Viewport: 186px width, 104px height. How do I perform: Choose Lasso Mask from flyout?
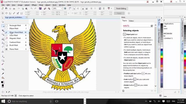[x=17, y=35]
